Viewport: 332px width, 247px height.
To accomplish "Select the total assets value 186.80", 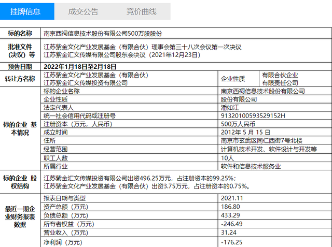I will click(230, 207).
